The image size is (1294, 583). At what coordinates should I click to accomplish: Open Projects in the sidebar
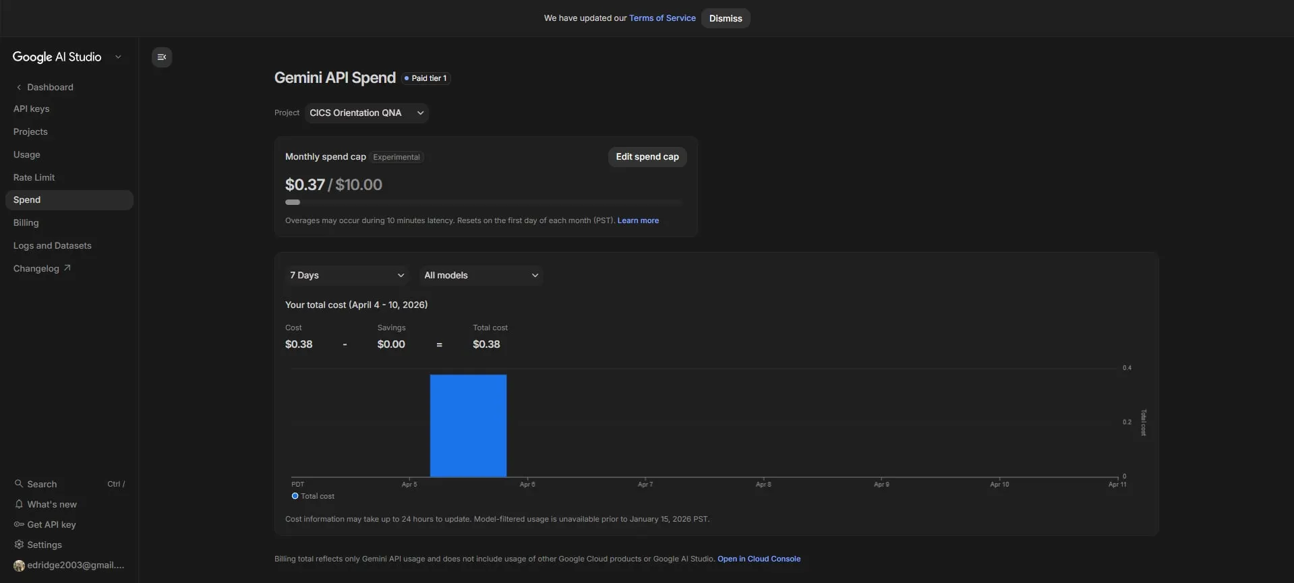[30, 131]
